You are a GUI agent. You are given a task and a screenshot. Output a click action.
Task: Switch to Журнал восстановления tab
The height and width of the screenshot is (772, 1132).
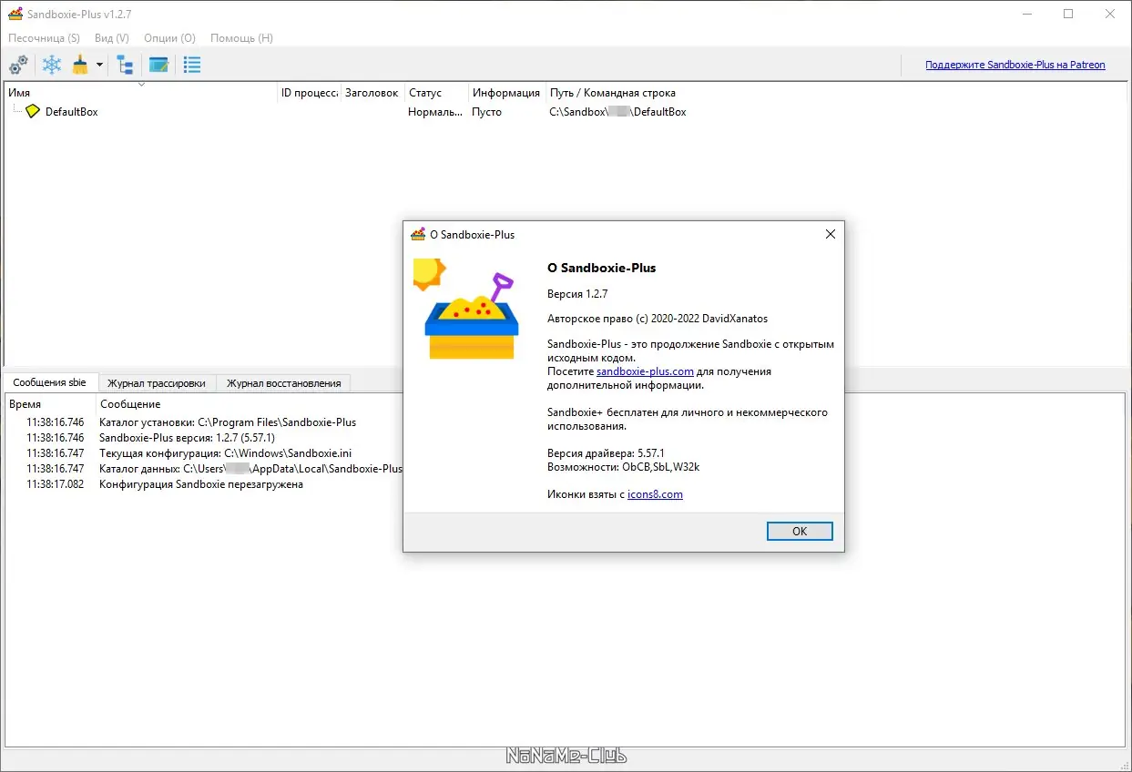pos(283,383)
